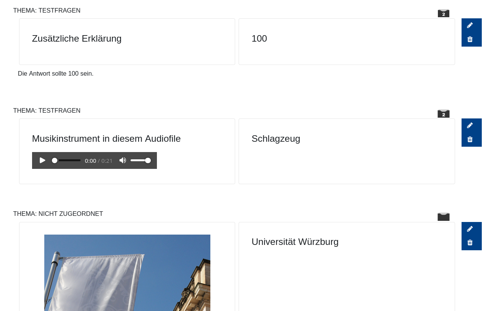Edit the Universität Würzburg flashcard
494x311 pixels.
(470, 229)
